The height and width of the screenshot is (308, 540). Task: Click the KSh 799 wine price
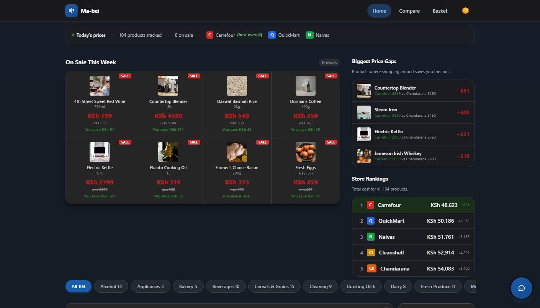(x=100, y=116)
